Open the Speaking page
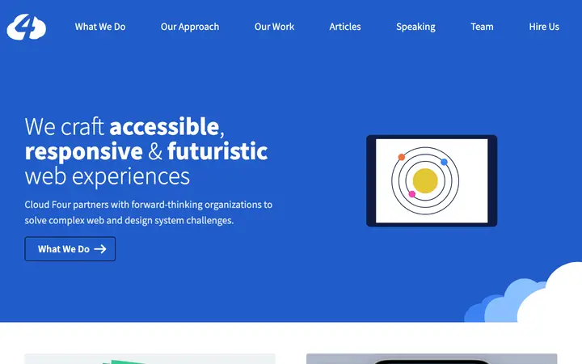The width and height of the screenshot is (582, 364). coord(415,27)
